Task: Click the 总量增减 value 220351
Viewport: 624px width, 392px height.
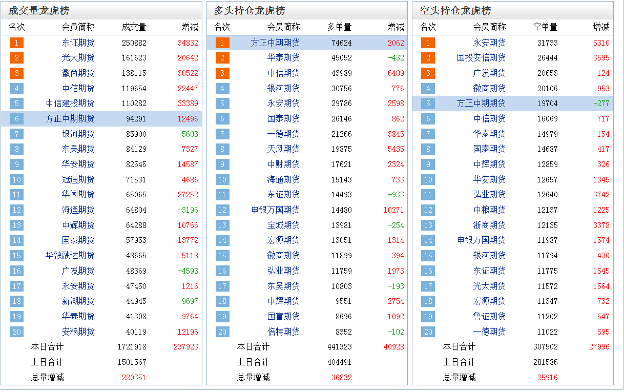Action: (x=134, y=378)
